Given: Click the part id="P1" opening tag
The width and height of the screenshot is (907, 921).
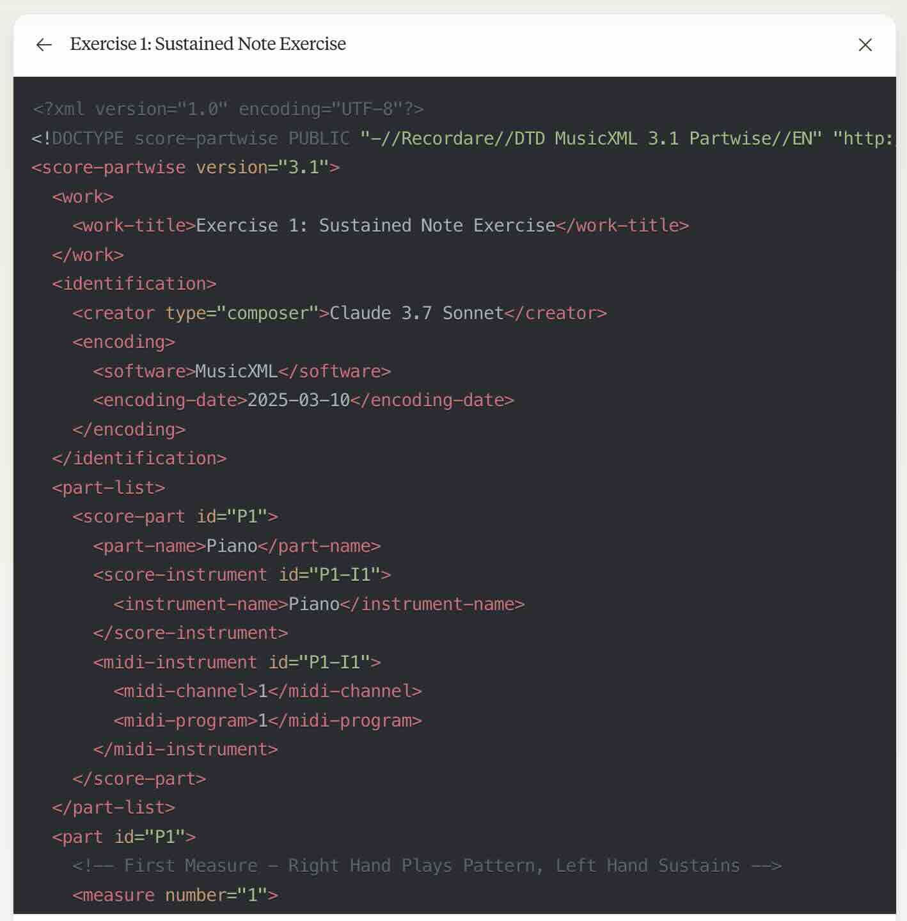Looking at the screenshot, I should click(124, 837).
